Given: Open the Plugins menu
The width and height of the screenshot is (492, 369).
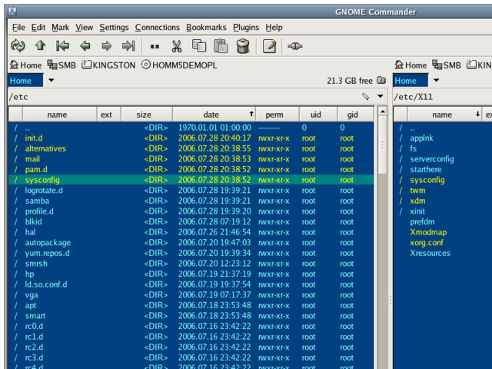Looking at the screenshot, I should (x=246, y=28).
